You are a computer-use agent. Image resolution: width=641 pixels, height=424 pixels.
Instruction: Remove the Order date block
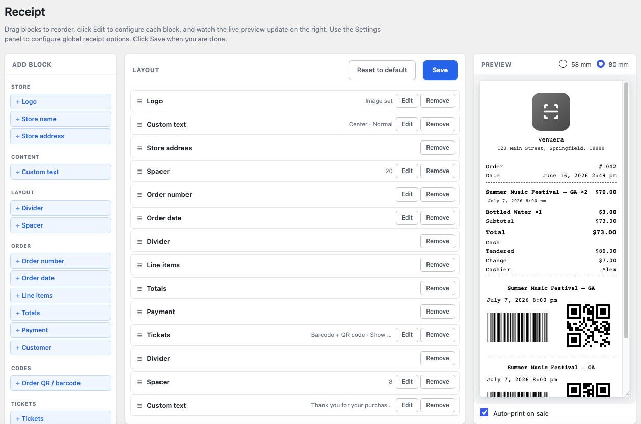click(438, 218)
